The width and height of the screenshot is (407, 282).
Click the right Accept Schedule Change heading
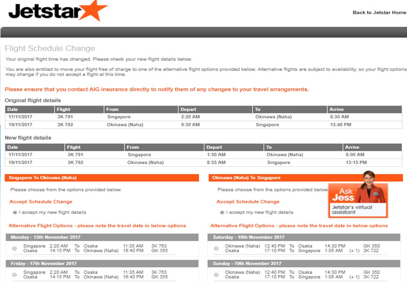click(x=248, y=201)
